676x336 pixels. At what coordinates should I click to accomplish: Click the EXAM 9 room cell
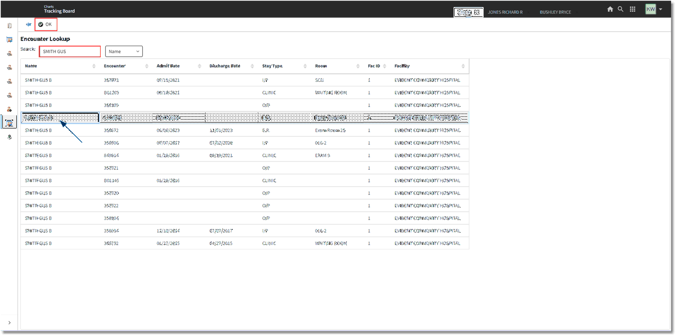click(323, 155)
